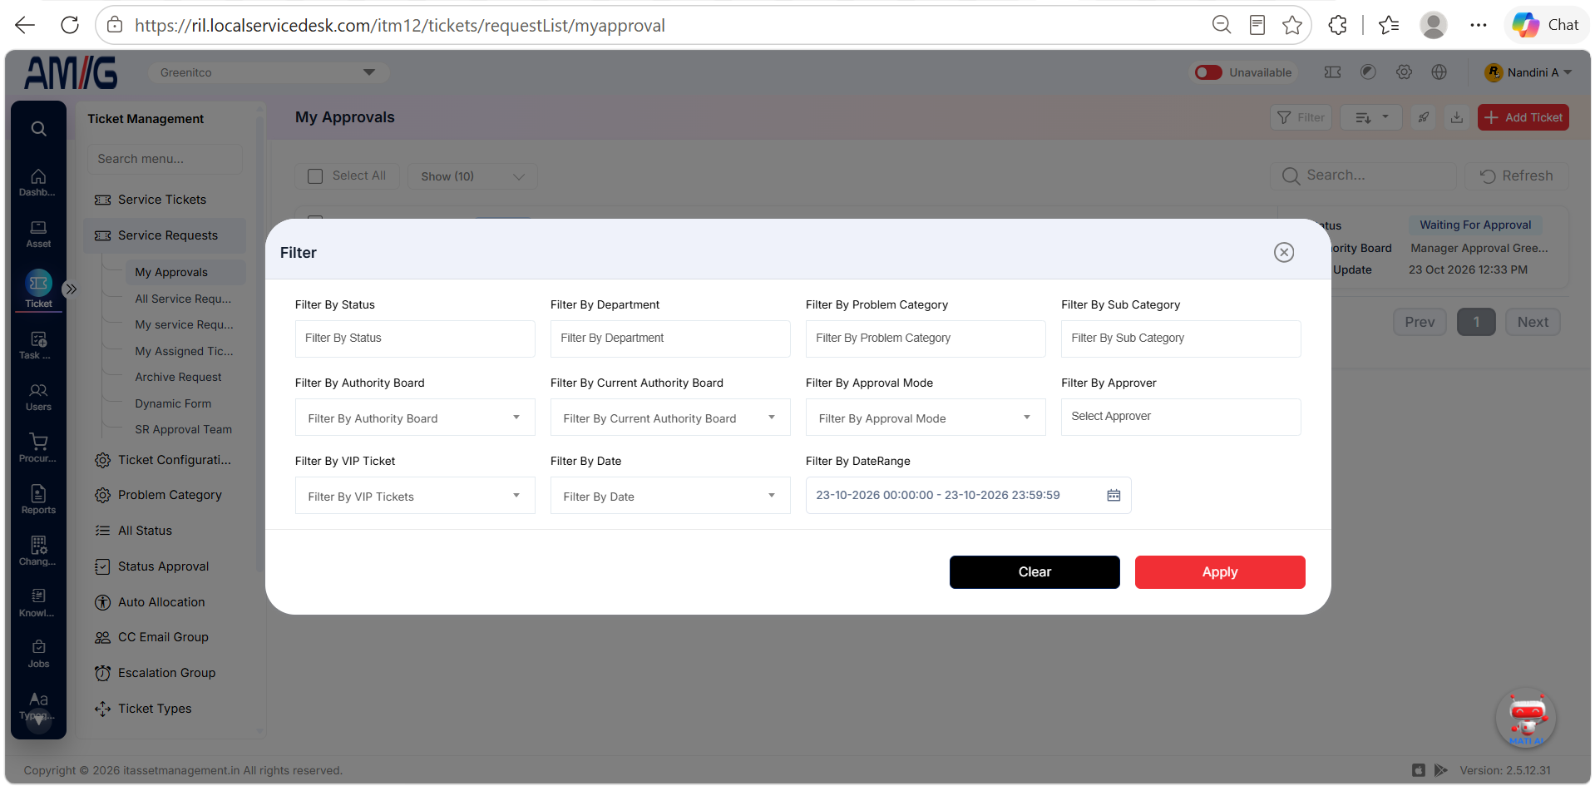Toggle the Unavailable status switch
This screenshot has width=1595, height=786.
tap(1207, 72)
